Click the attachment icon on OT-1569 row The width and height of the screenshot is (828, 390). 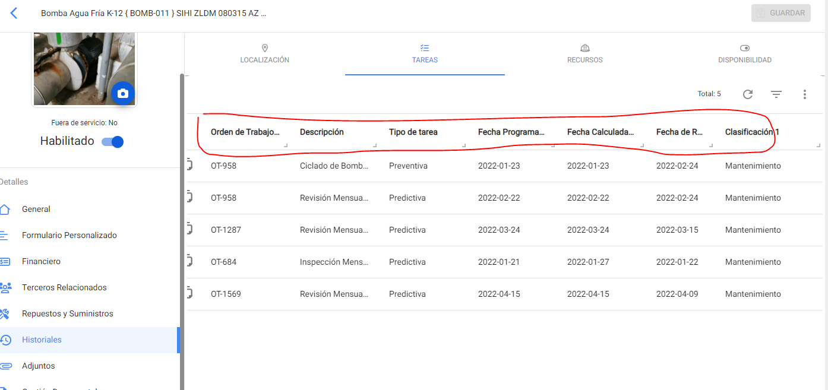[x=190, y=294]
